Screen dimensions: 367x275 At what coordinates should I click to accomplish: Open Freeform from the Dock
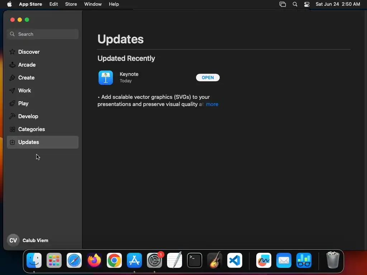click(264, 260)
